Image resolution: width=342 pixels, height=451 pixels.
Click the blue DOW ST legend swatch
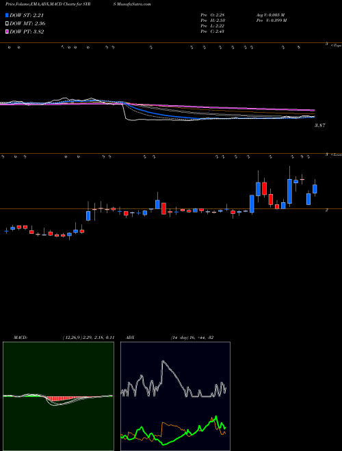tap(7, 15)
